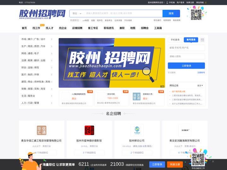Switch to QR code login icon
Screen dimensions: 227x170
[x=202, y=40]
